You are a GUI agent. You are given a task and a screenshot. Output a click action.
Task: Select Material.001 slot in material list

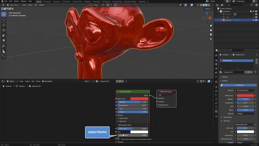pyautogui.click(x=236, y=60)
